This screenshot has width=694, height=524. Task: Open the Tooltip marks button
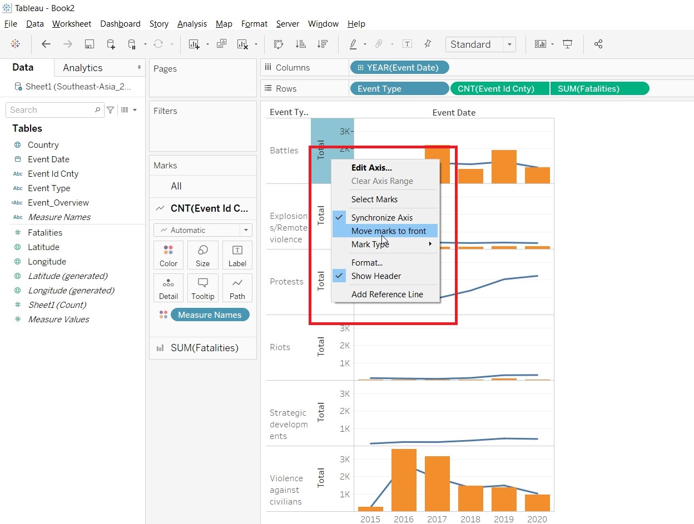(x=202, y=288)
